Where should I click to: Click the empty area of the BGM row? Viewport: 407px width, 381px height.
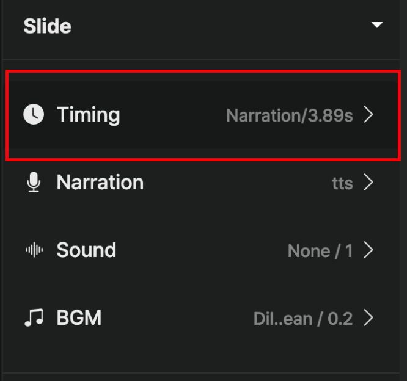pyautogui.click(x=177, y=317)
